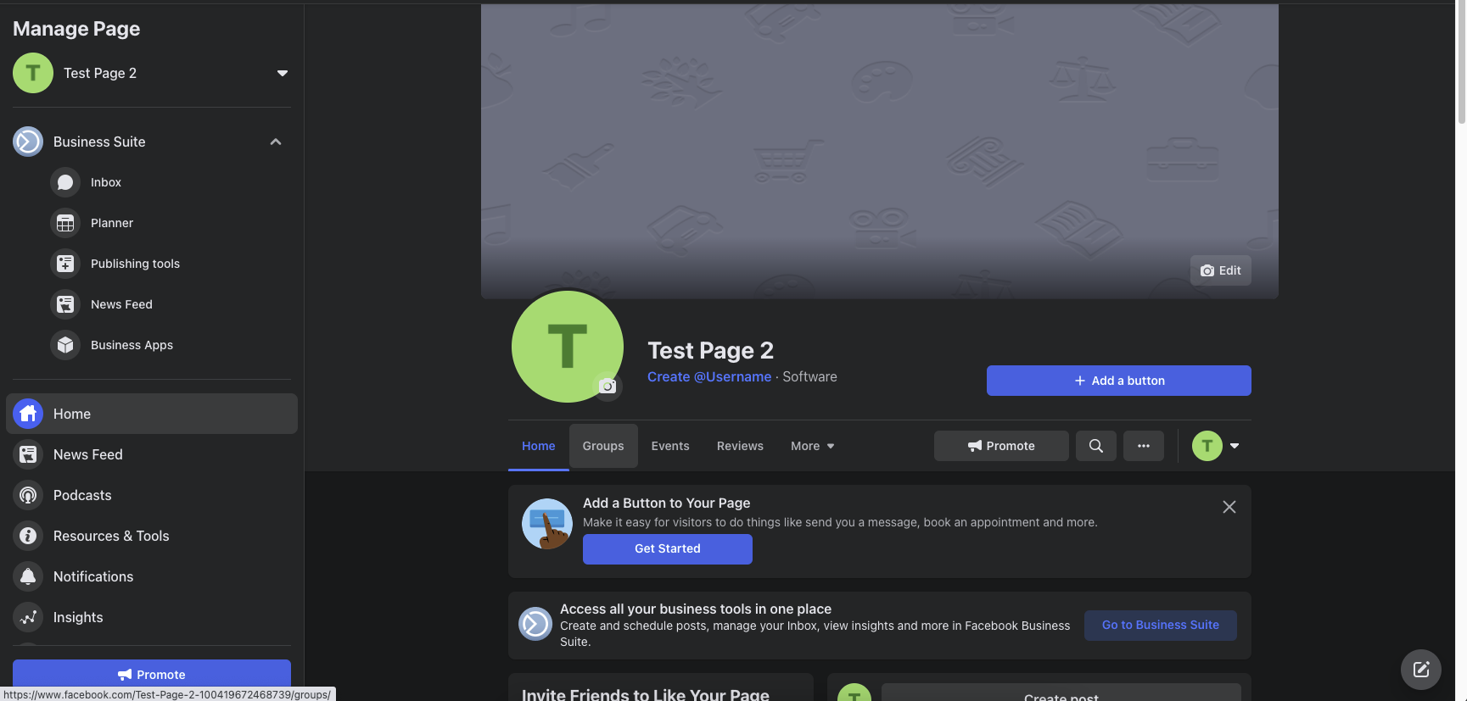1467x701 pixels.
Task: Select the Home house icon in sidebar
Action: click(28, 414)
